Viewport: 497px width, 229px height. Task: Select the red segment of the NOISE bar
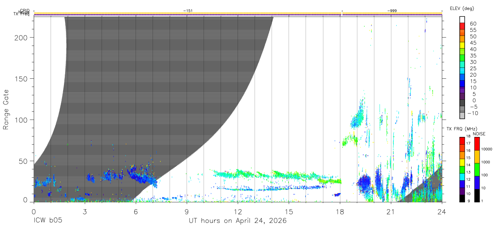tap(477, 144)
